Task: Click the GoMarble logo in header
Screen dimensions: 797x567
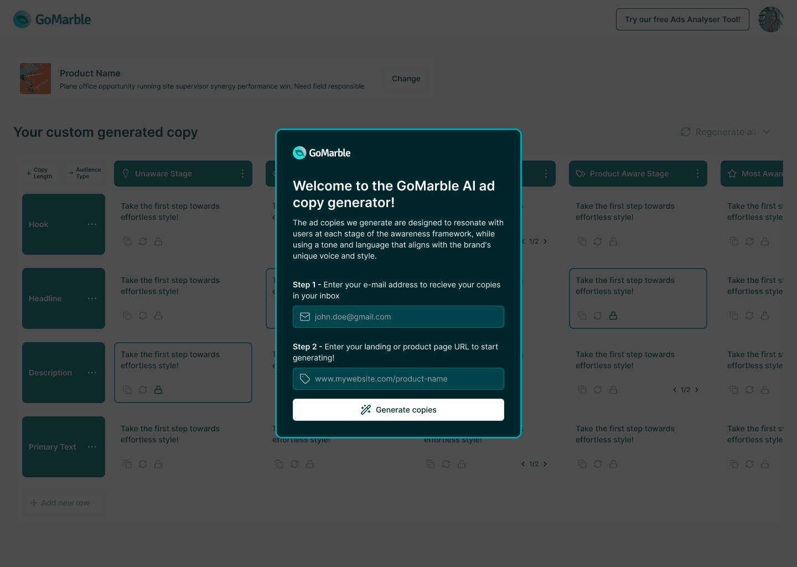Action: coord(52,19)
